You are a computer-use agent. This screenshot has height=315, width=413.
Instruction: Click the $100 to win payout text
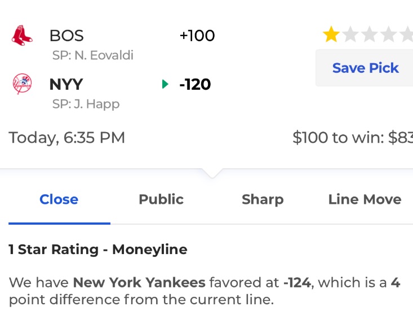[x=353, y=138]
